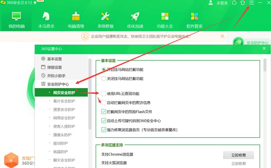The height and width of the screenshot is (168, 271).
Task: Click the 开机小助手 clock icon
Action: tap(43, 75)
